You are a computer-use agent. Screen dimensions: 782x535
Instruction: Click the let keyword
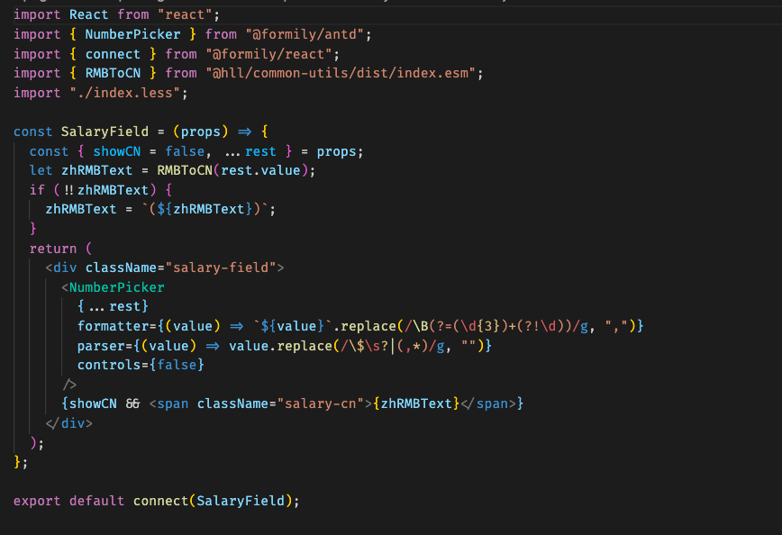(41, 170)
